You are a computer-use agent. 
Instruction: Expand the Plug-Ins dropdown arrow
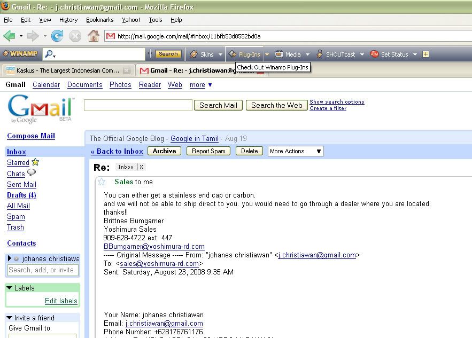click(x=267, y=54)
